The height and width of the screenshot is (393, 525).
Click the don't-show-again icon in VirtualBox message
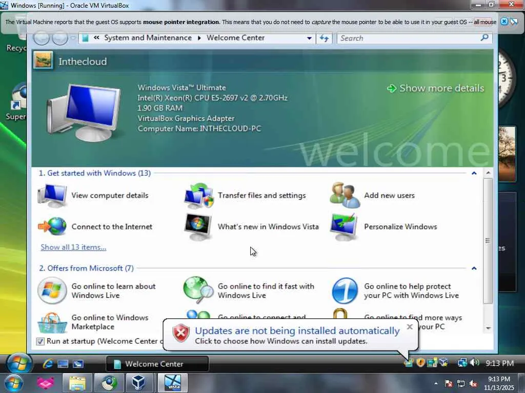(514, 21)
